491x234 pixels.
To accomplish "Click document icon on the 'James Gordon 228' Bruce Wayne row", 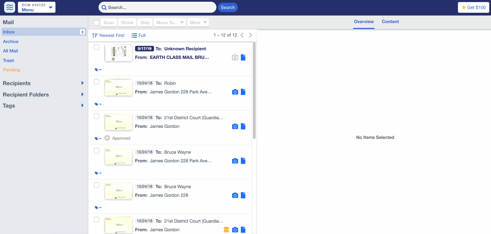I will 243,195.
